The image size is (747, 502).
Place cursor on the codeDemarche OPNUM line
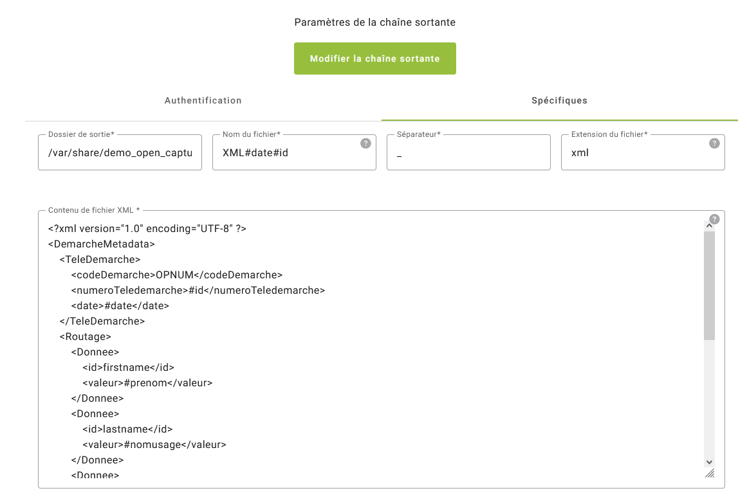pyautogui.click(x=177, y=275)
